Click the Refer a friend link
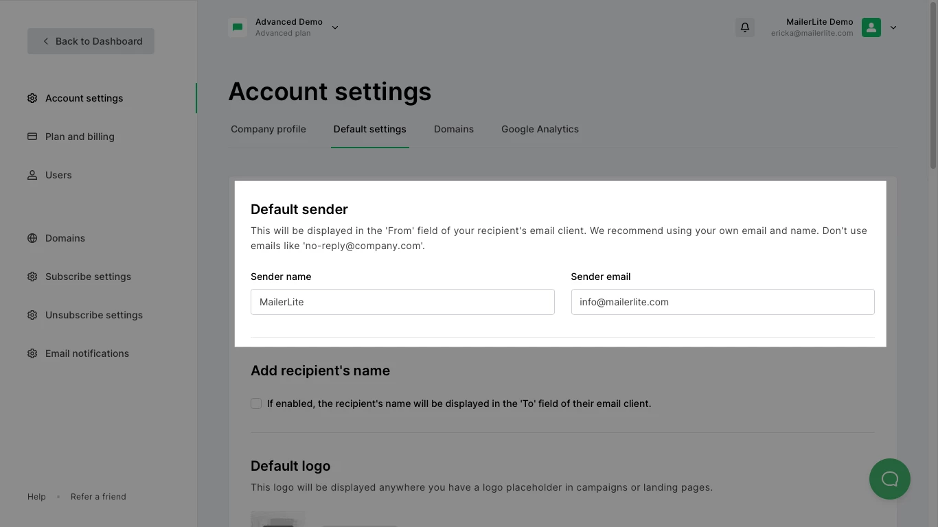This screenshot has height=527, width=938. coord(98,497)
